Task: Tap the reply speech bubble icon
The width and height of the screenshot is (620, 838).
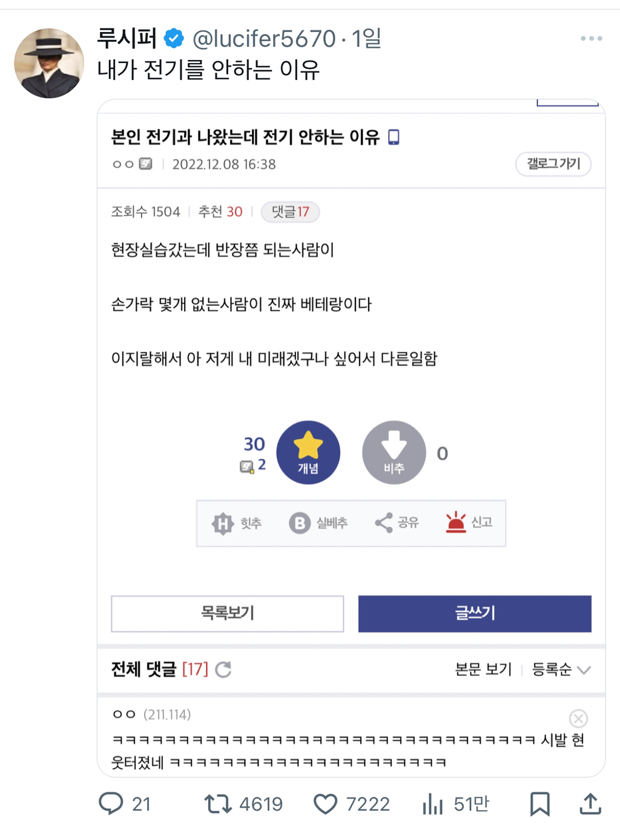Action: click(x=111, y=803)
